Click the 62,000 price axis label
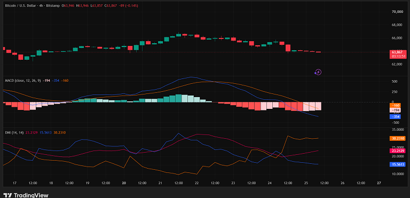 click(397, 65)
